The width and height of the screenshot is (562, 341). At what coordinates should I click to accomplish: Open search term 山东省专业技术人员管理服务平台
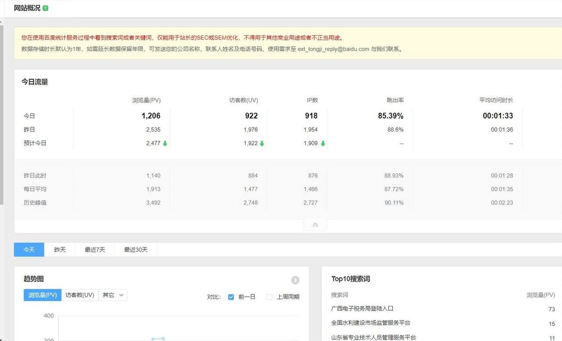[x=373, y=337]
